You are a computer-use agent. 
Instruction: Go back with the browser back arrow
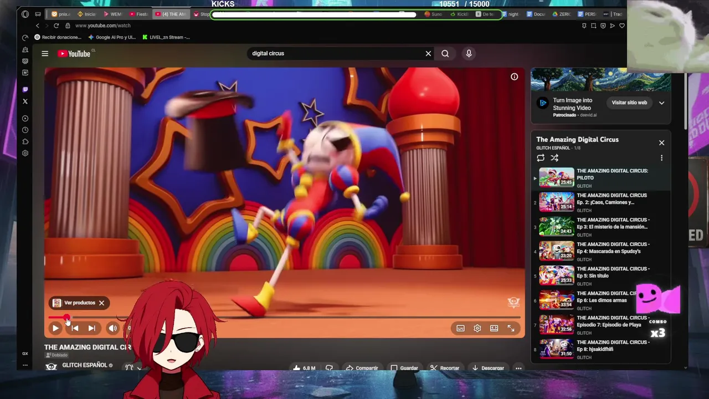click(38, 25)
